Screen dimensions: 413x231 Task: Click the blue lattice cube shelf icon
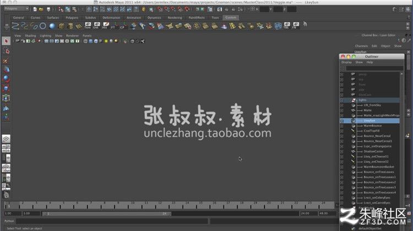[x=278, y=26]
